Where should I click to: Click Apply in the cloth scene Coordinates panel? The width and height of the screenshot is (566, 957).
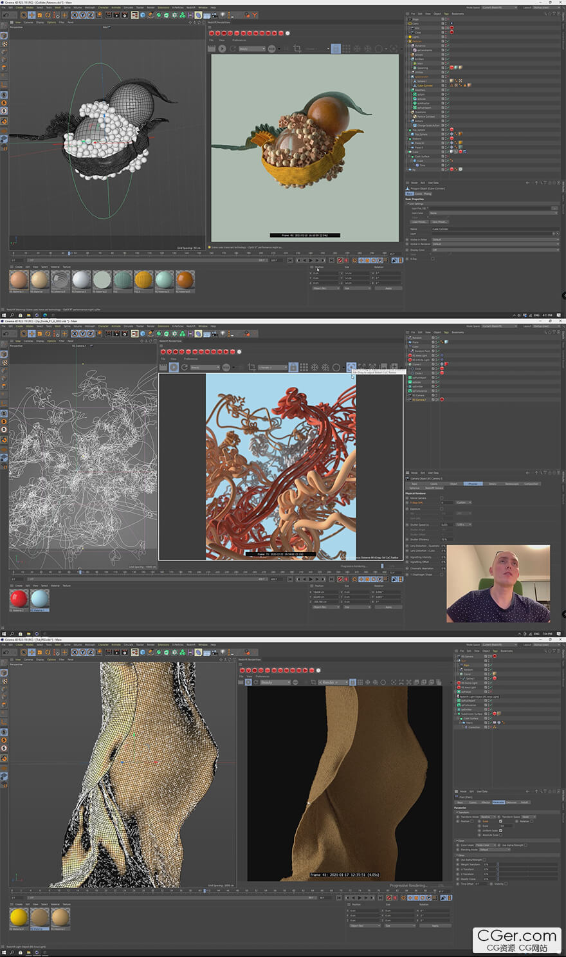(435, 925)
